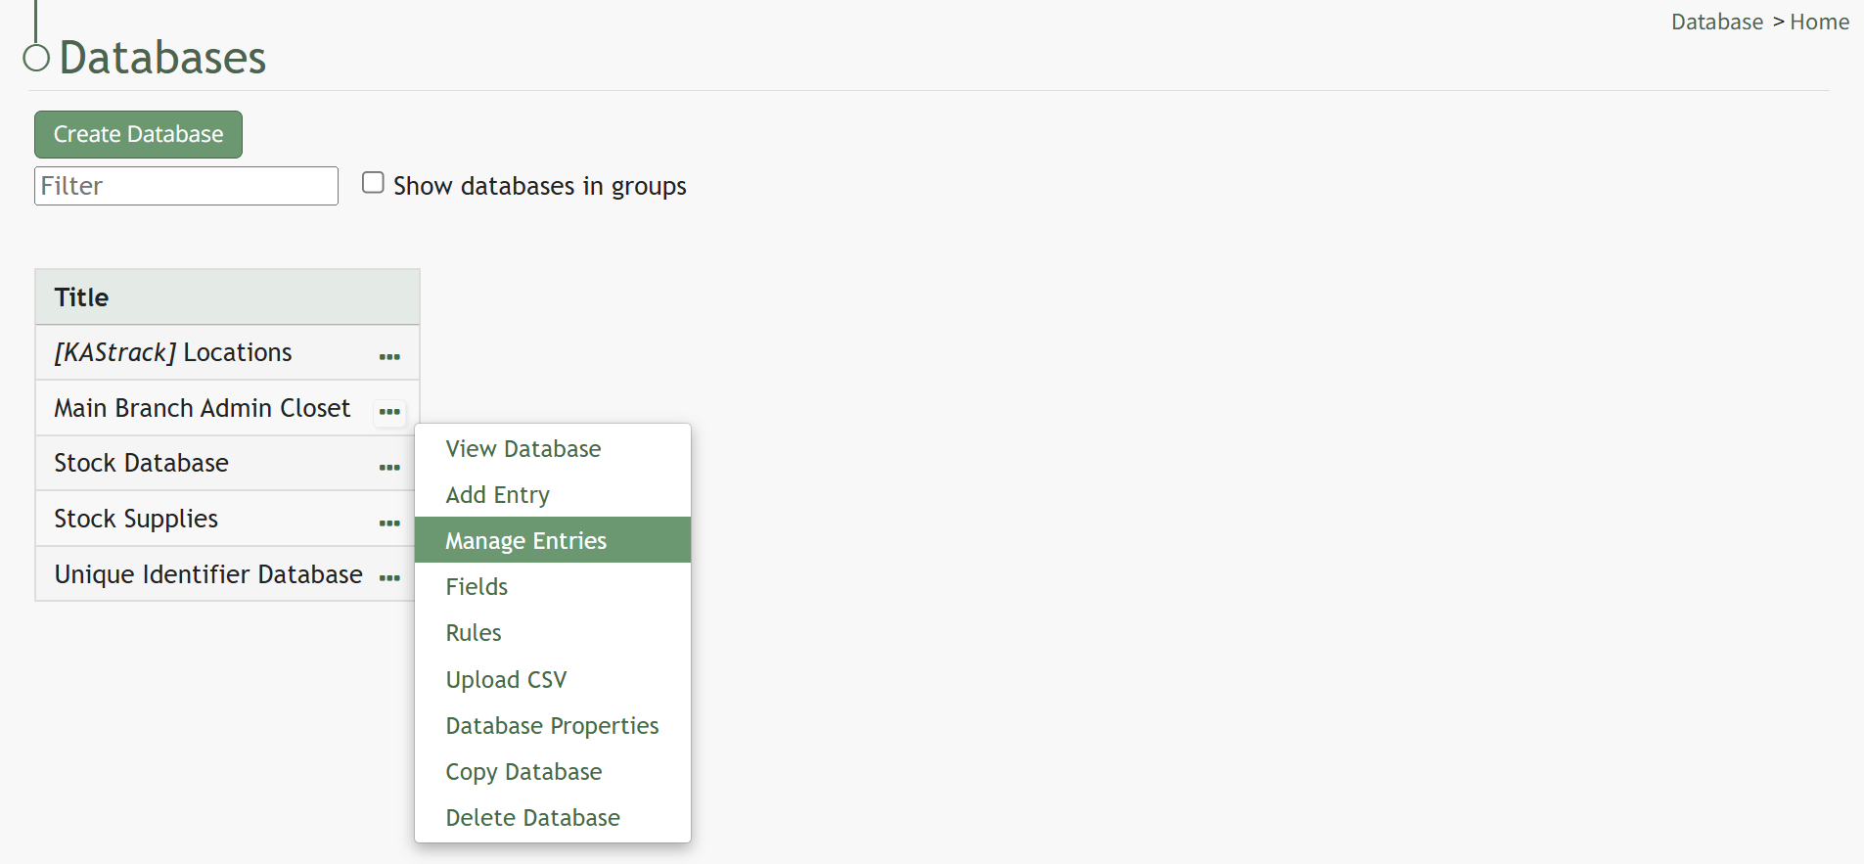Open Database Properties menu entry
This screenshot has width=1864, height=864.
coord(553,725)
